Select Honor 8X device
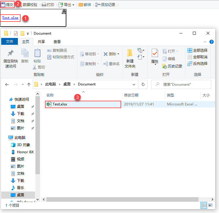The width and height of the screenshot is (219, 213). (x=22, y=152)
